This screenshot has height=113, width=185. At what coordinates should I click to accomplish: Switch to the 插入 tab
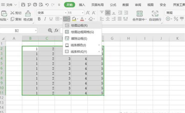click(x=82, y=5)
